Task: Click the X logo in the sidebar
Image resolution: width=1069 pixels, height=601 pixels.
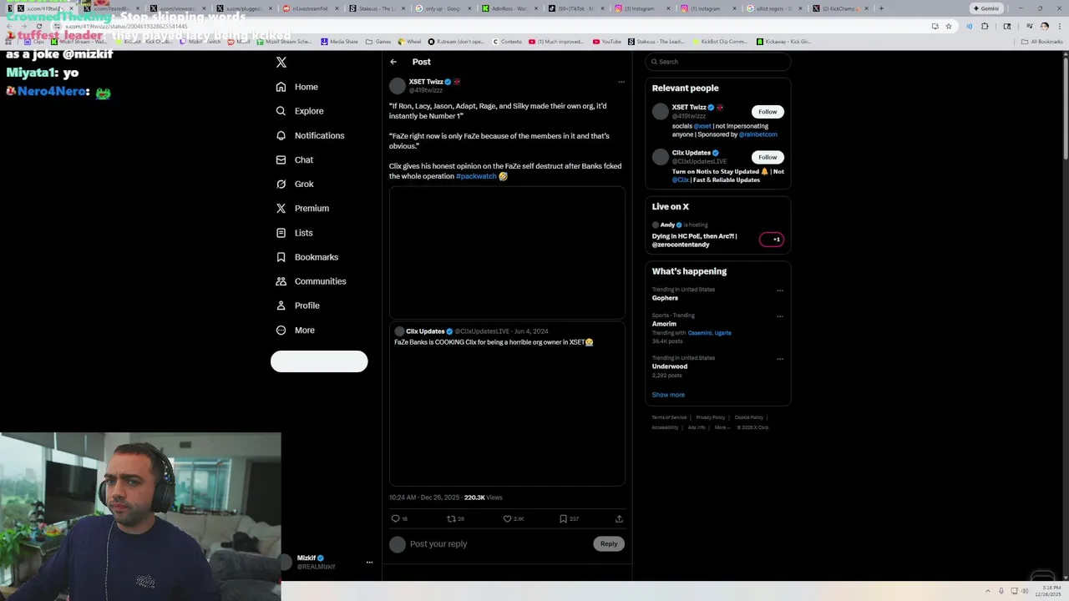Action: pyautogui.click(x=281, y=63)
